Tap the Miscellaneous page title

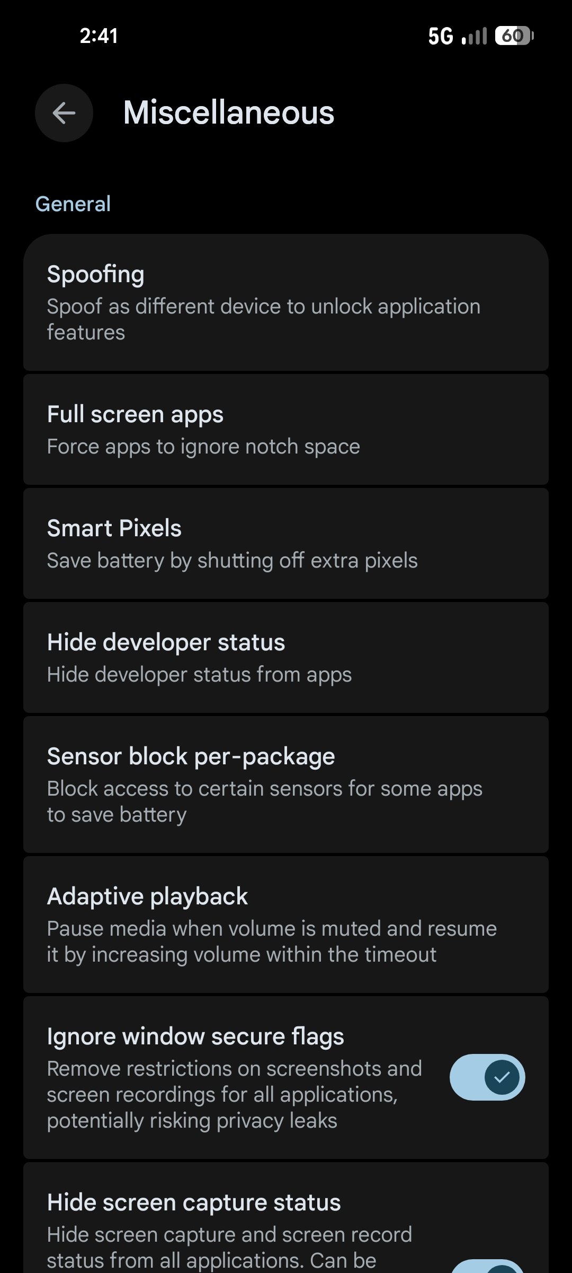[229, 113]
